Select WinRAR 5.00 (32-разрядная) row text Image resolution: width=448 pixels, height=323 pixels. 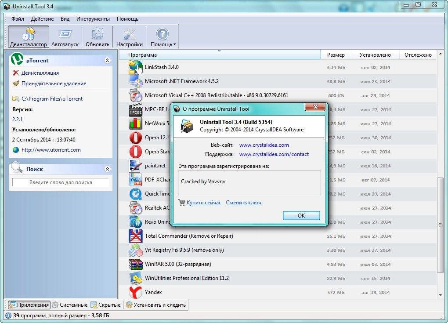pos(178,264)
